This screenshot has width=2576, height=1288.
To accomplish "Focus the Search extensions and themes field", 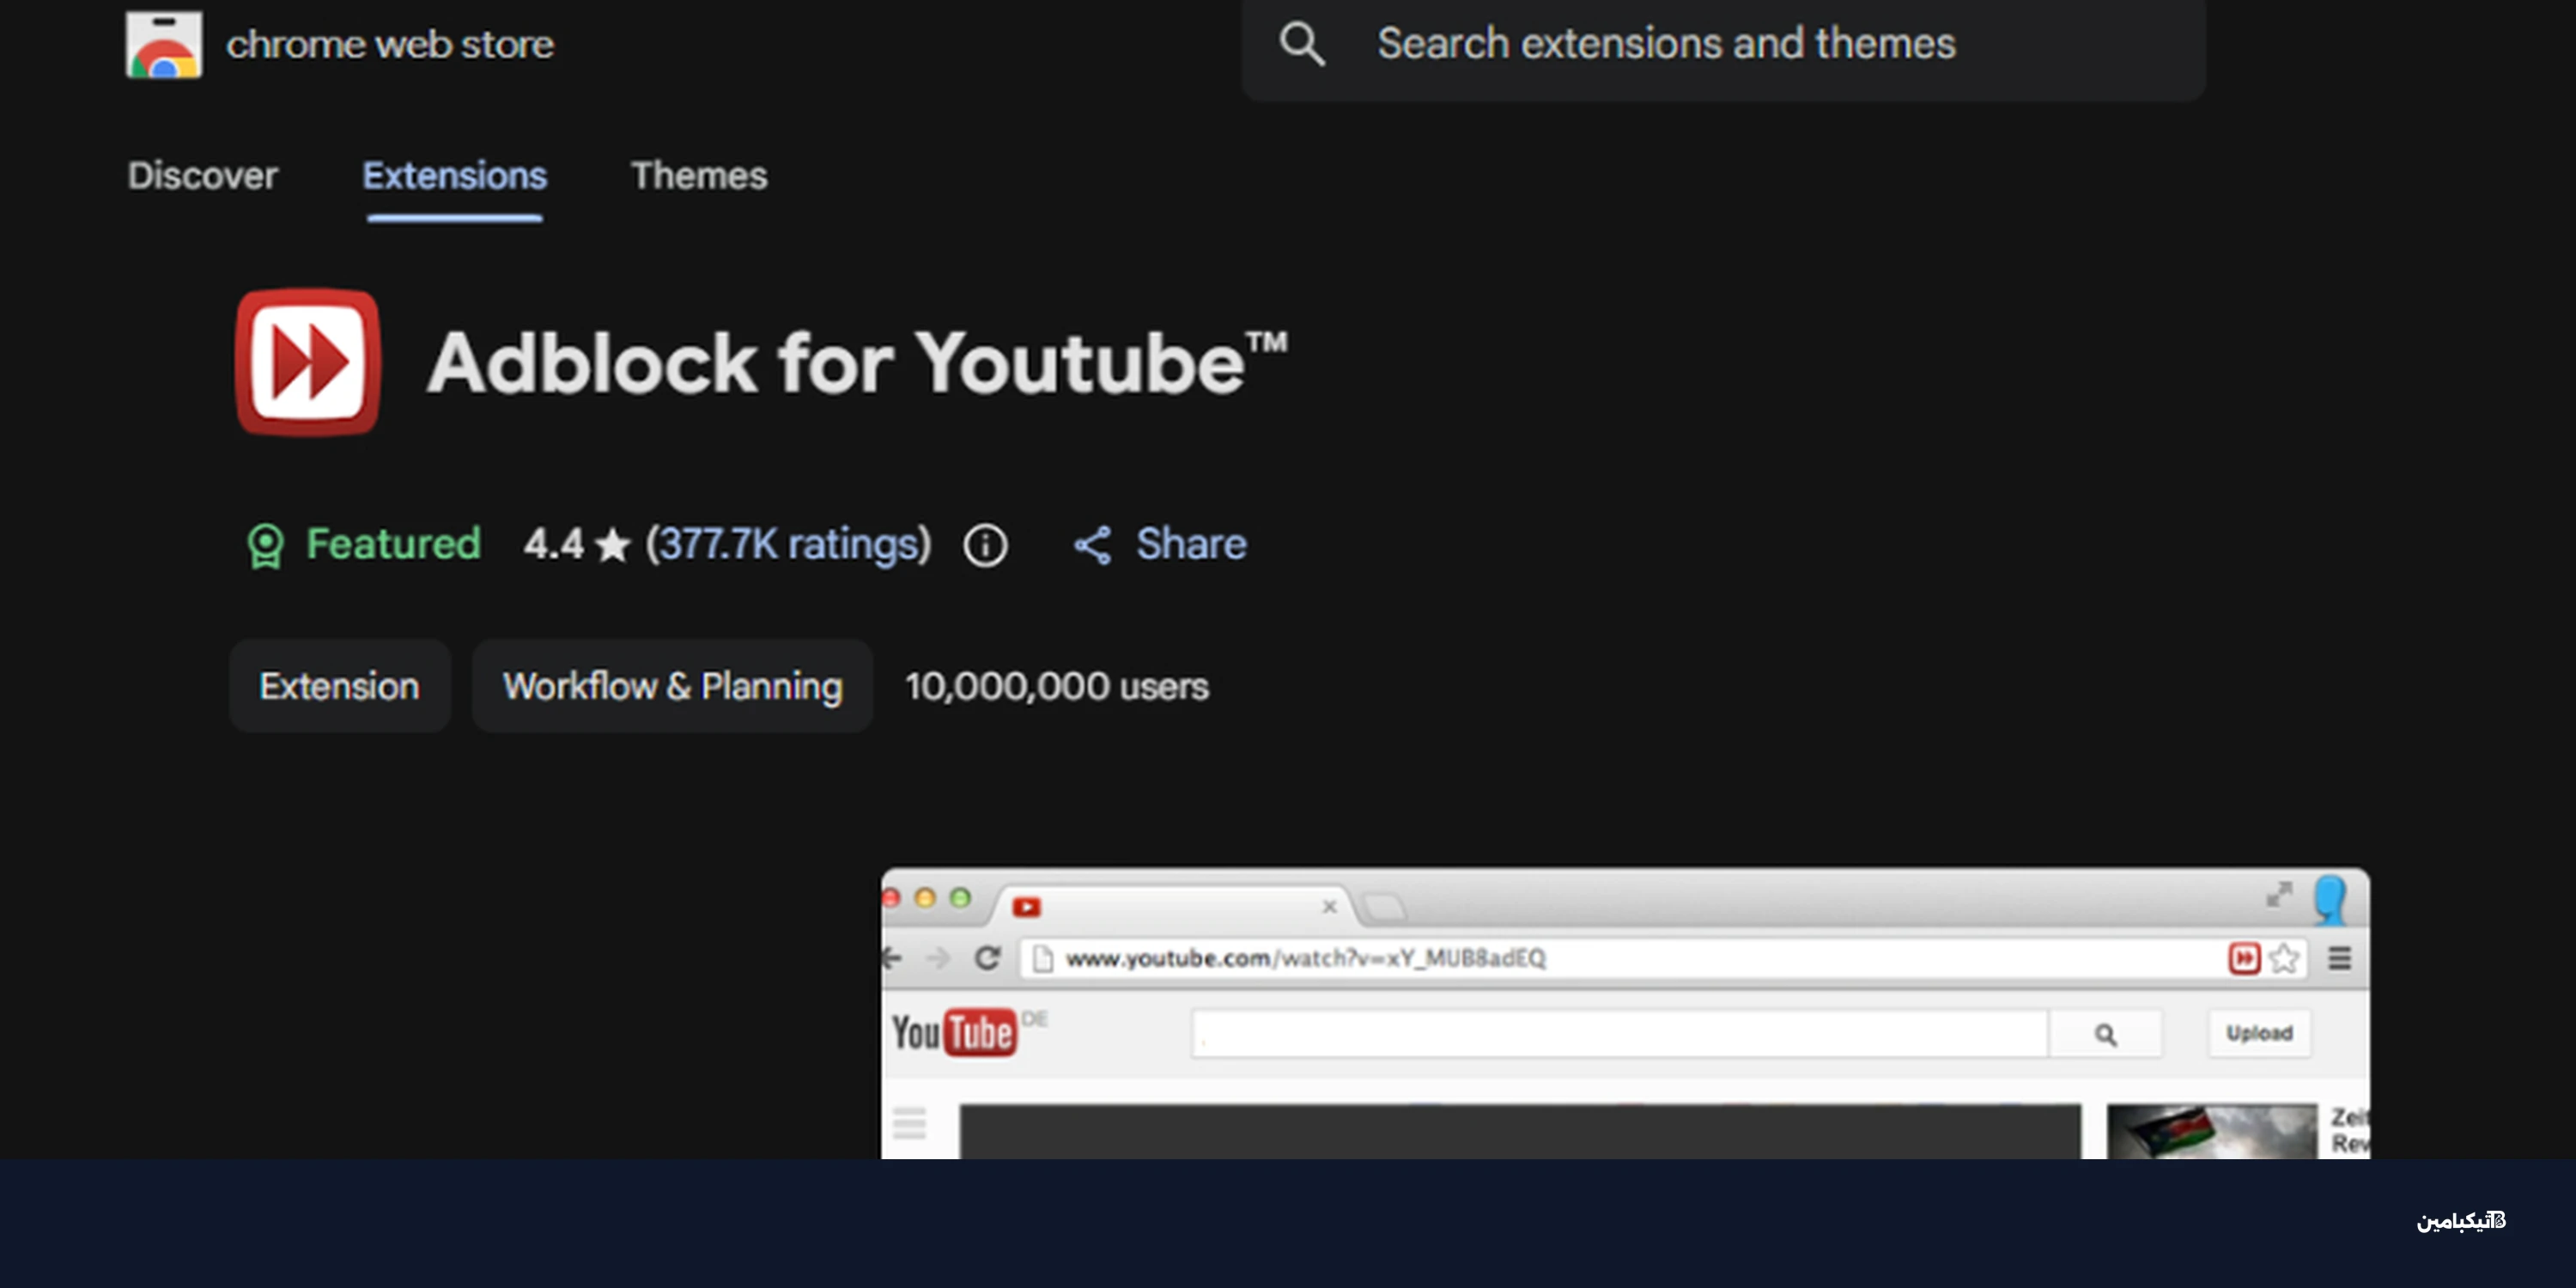I will click(1724, 46).
